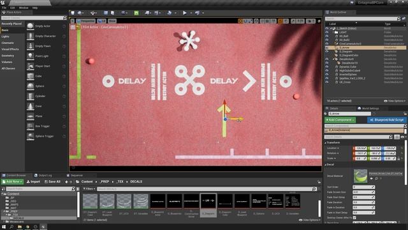Screen dimensions: 408x230
Task: Toggle Destroy Owner After Fade checkbox
Action: [x=354, y=217]
